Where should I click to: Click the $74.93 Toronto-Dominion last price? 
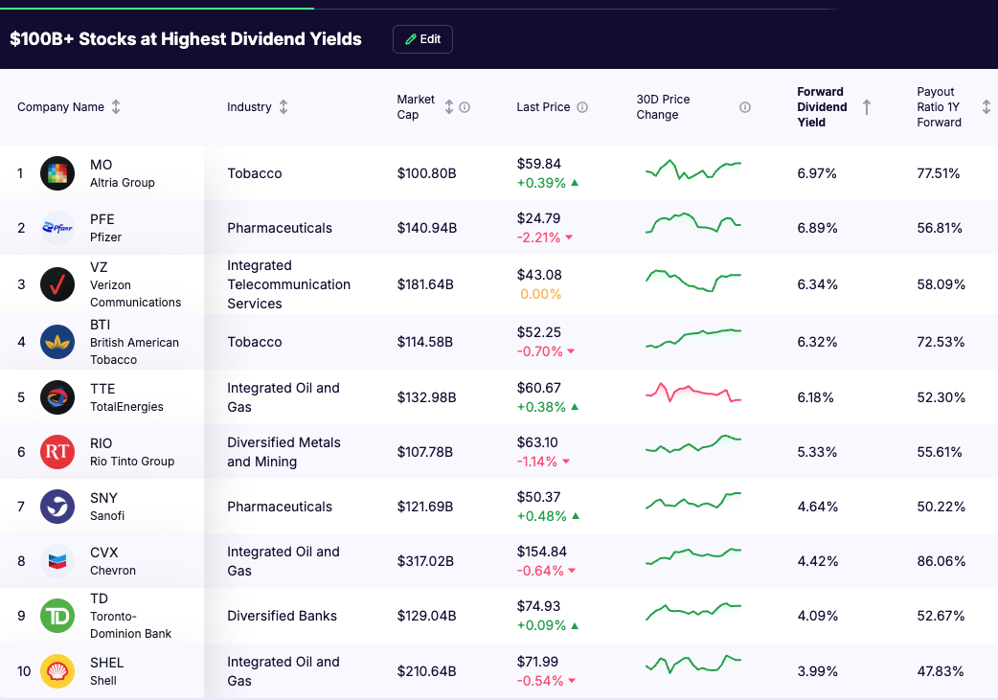coord(538,606)
